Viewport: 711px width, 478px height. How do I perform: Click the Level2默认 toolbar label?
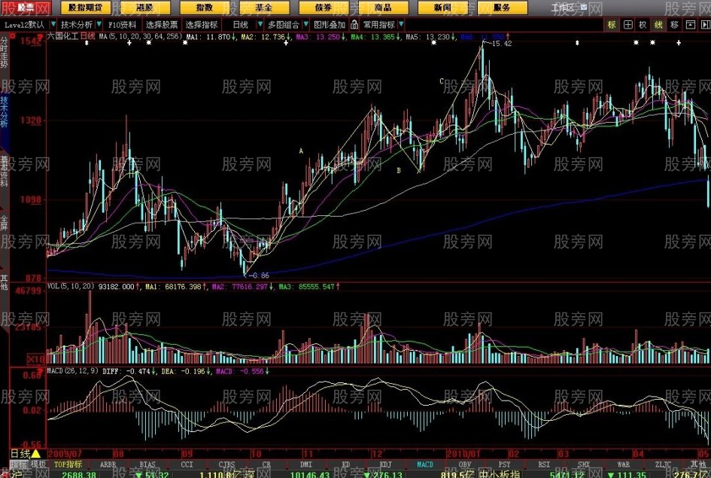tap(25, 25)
